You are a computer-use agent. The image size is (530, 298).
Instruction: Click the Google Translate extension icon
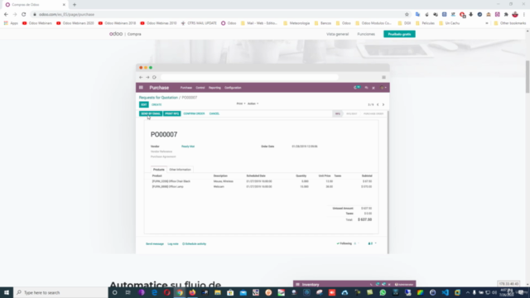(x=417, y=15)
